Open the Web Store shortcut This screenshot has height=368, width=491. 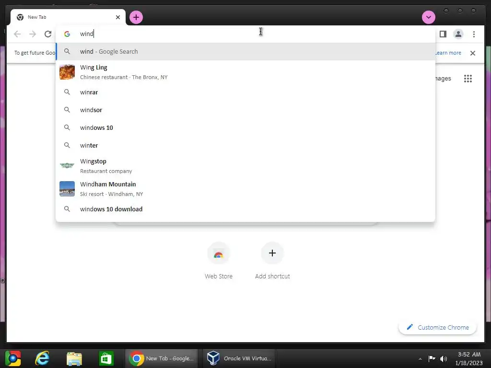pyautogui.click(x=219, y=261)
